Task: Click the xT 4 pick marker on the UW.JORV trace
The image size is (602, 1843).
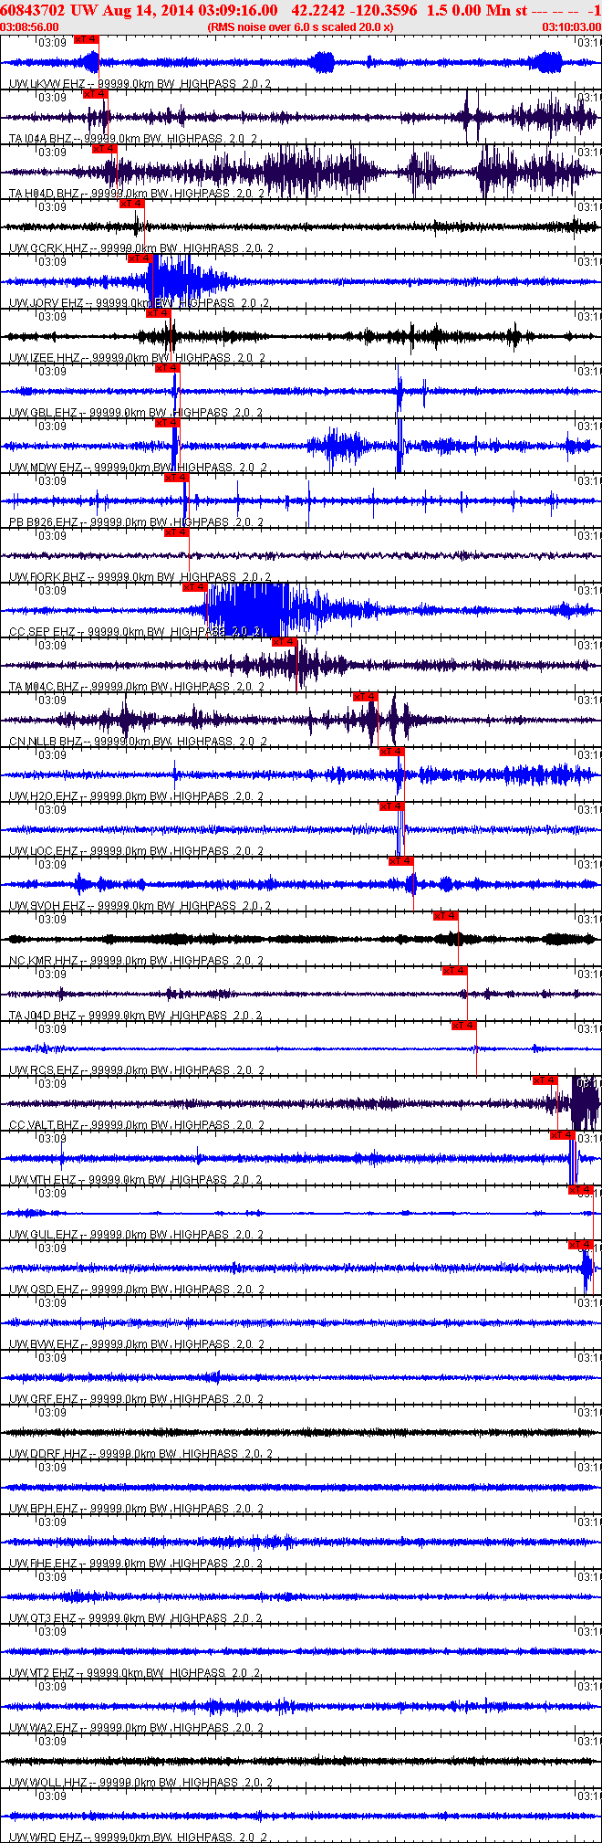Action: click(x=140, y=258)
